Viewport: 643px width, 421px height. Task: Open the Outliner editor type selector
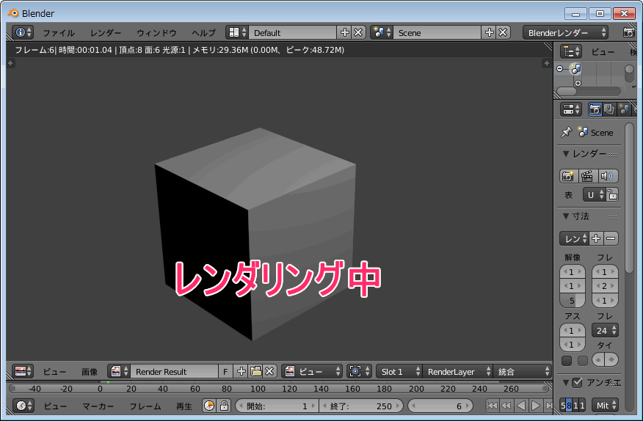(571, 51)
